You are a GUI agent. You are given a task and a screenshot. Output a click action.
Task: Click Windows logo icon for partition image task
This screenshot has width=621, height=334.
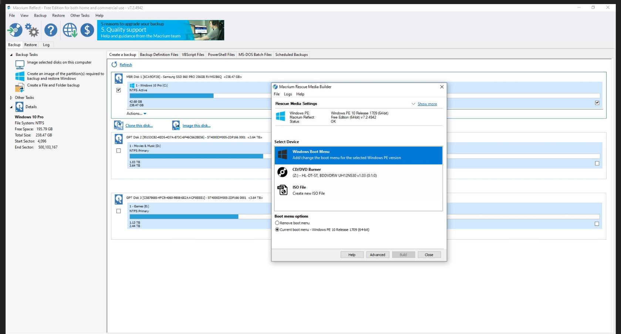click(20, 76)
